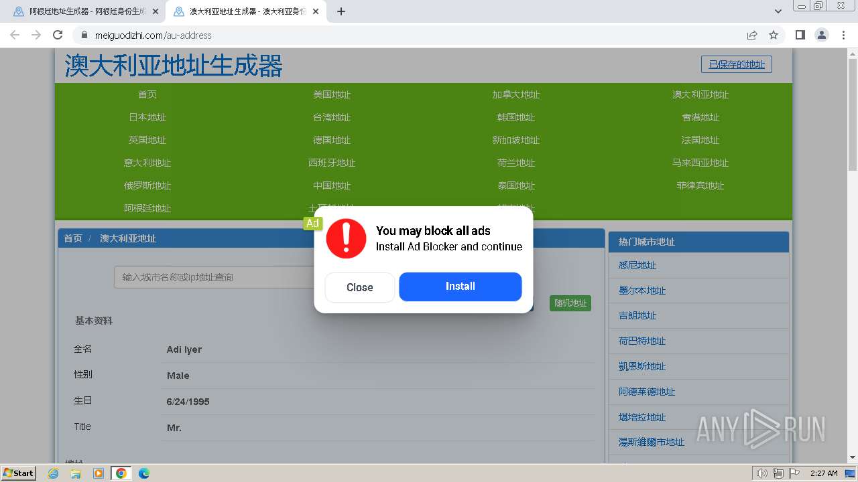Image resolution: width=858 pixels, height=482 pixels.
Task: Click the share page icon
Action: tap(752, 35)
